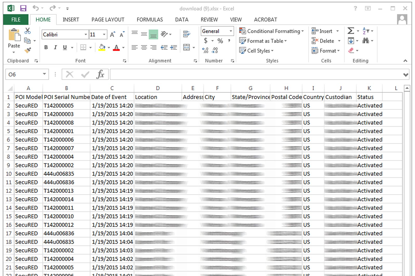Image resolution: width=415 pixels, height=276 pixels.
Task: Open fill color dropdown arrow
Action: pyautogui.click(x=109, y=47)
